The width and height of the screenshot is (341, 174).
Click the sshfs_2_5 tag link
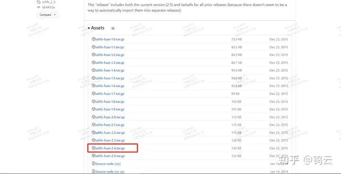pos(49,2)
